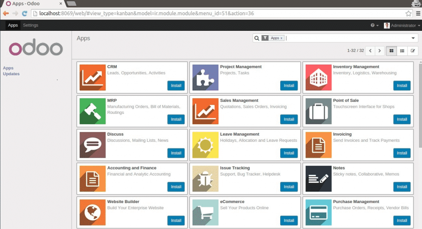Go to next page of apps
Screen dimensions: 422x229
point(380,51)
